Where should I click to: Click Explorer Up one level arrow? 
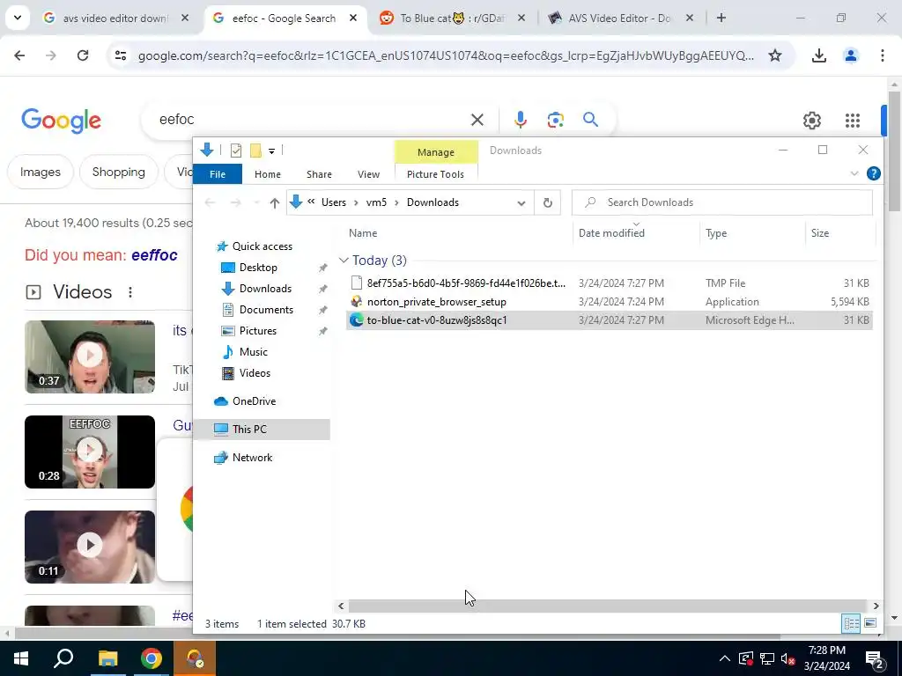[275, 202]
